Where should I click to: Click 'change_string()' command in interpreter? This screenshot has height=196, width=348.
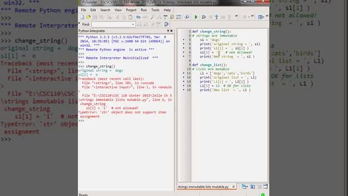click(101, 66)
